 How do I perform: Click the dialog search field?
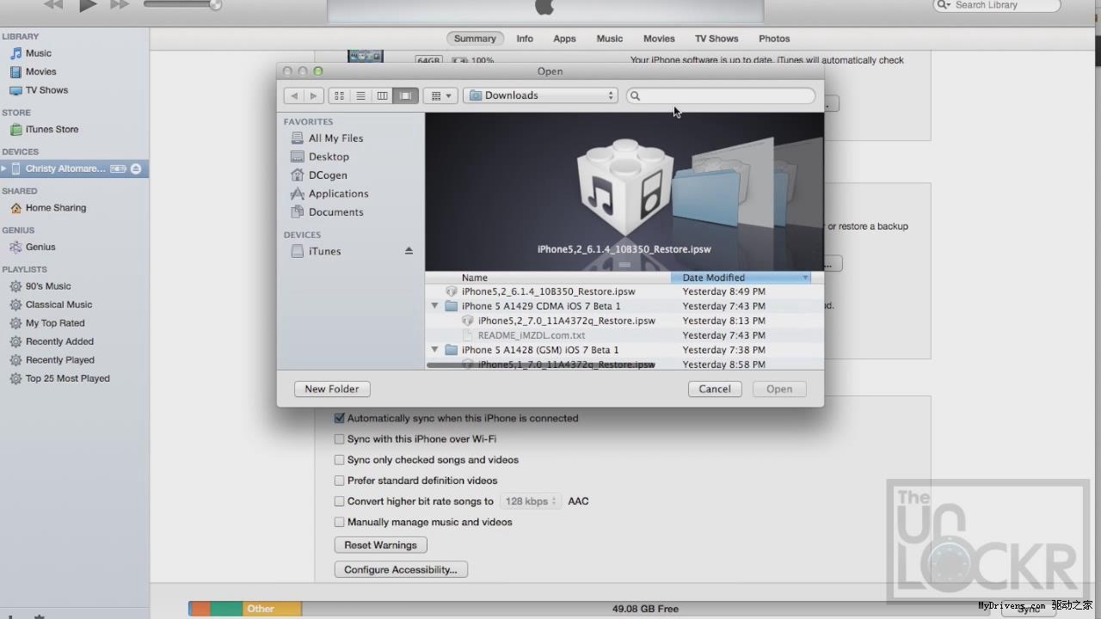tap(721, 95)
